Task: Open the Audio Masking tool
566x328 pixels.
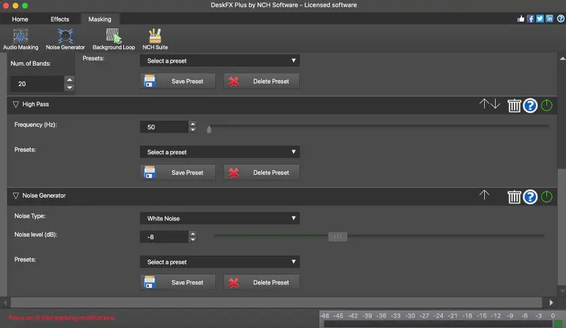Action: click(20, 39)
